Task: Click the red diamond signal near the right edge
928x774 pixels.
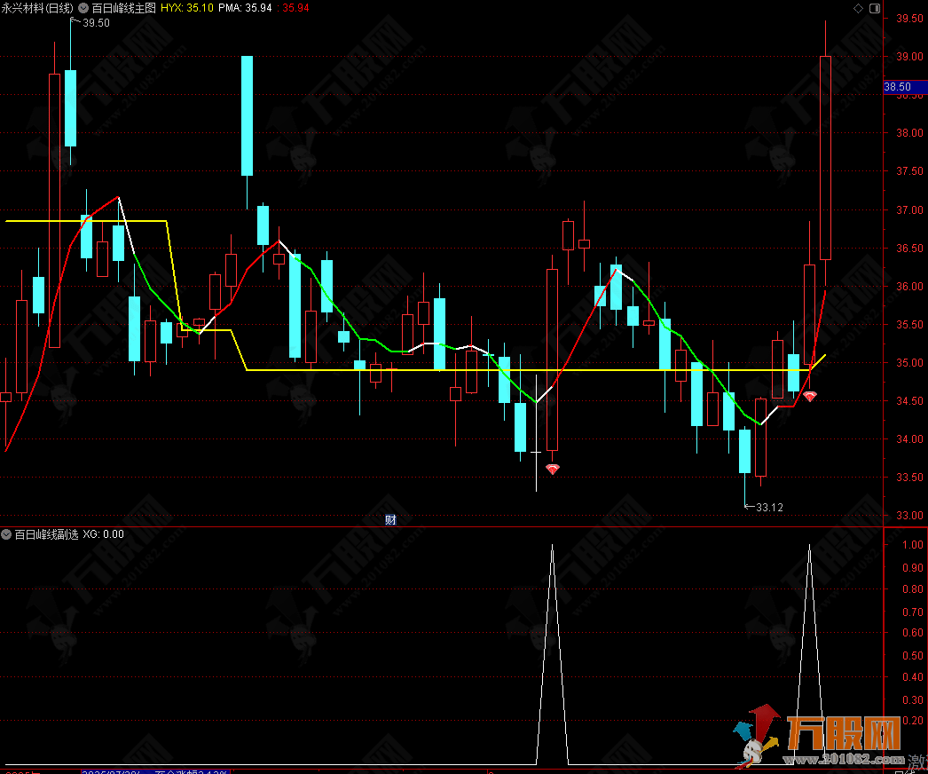Action: [809, 396]
